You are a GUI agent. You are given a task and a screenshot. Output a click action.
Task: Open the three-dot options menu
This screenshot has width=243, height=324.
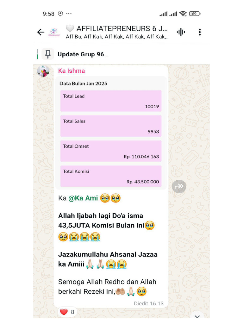coord(200,32)
